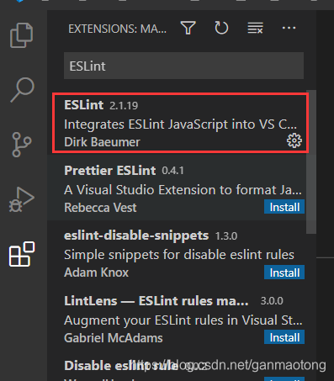334x381 pixels.
Task: Open the ESLint 2.1.19 extension entry
Action: pyautogui.click(x=180, y=124)
